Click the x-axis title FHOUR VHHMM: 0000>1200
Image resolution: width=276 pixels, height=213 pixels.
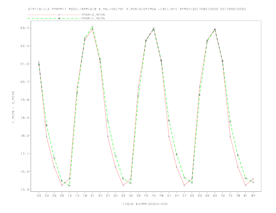pyautogui.click(x=145, y=204)
